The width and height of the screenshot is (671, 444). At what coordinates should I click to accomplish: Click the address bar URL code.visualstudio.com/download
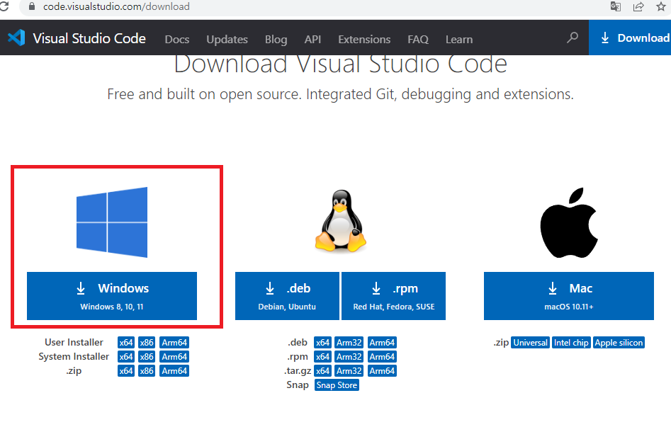pyautogui.click(x=116, y=6)
